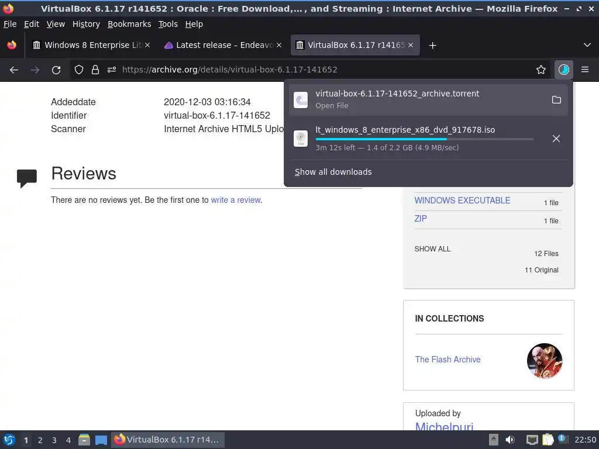This screenshot has width=599, height=449.
Task: Open the File menu
Action: click(10, 24)
